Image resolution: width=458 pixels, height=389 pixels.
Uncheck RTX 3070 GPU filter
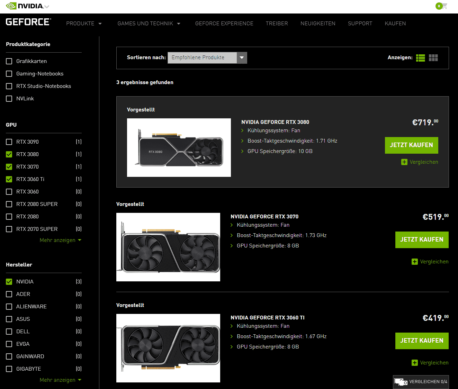point(9,167)
